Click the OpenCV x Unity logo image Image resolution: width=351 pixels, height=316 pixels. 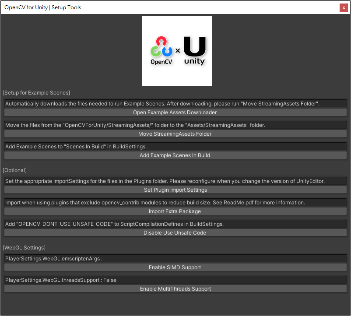click(177, 51)
